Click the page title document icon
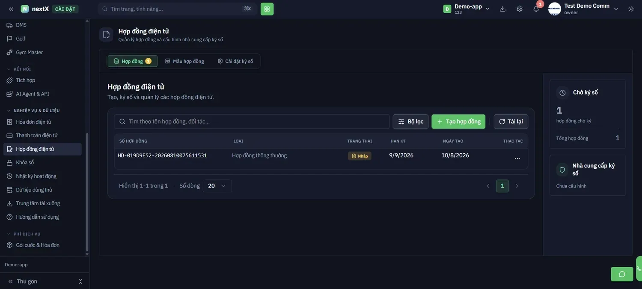The image size is (642, 289). [x=106, y=35]
